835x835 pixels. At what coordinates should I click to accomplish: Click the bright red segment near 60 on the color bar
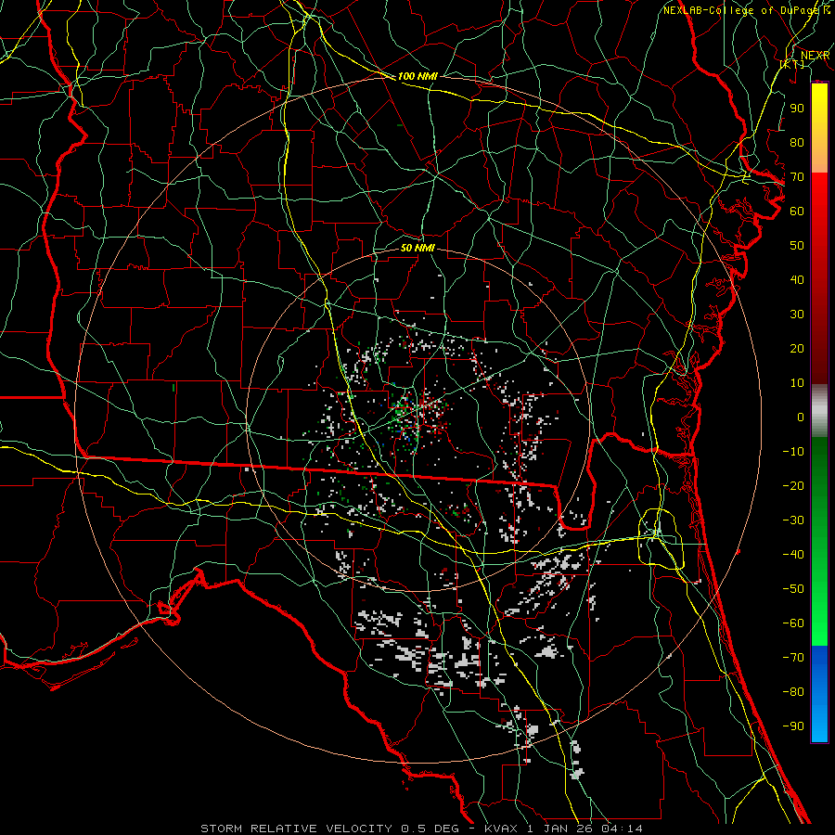click(819, 199)
